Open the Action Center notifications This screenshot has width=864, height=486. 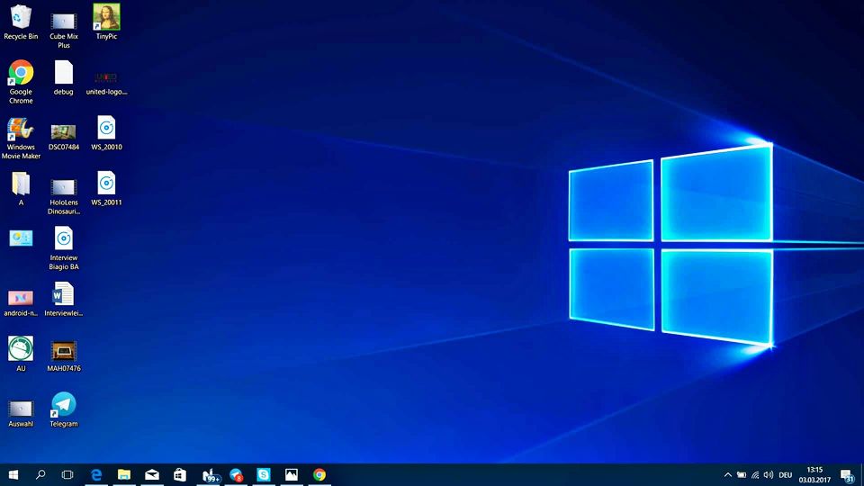pos(847,474)
